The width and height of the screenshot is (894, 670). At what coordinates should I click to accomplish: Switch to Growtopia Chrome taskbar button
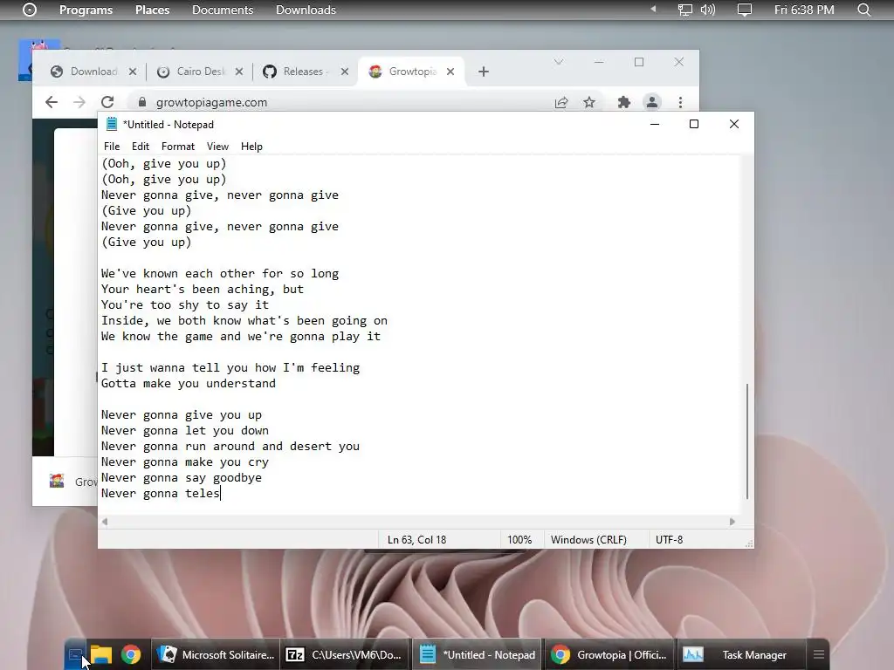pyautogui.click(x=609, y=655)
